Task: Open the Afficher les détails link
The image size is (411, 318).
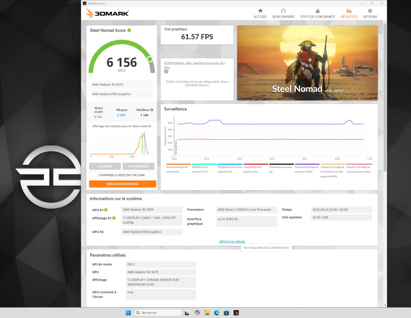Action: click(x=232, y=241)
